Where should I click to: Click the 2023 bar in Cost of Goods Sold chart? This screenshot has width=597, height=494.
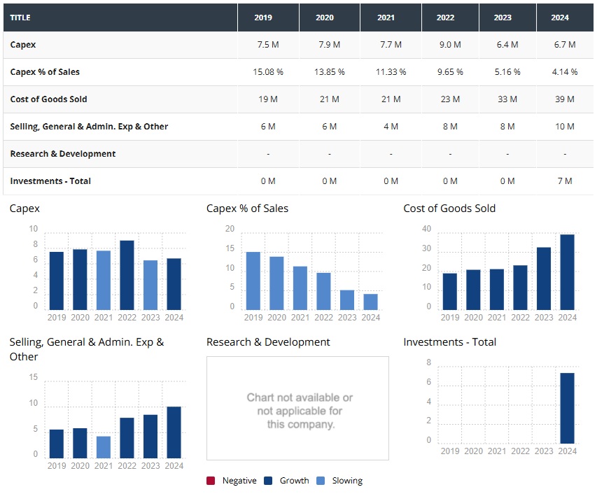(544, 278)
